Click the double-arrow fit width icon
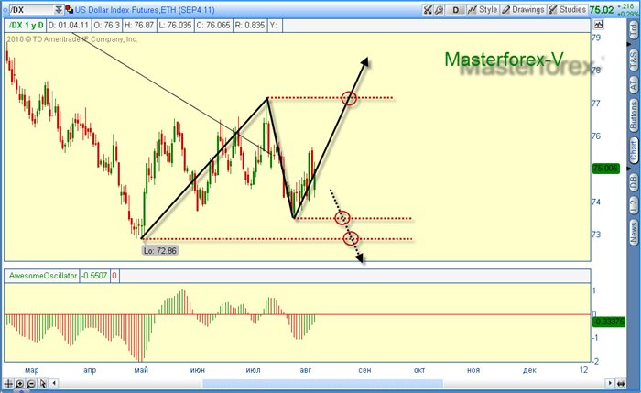Screen dimensions: 641x393 (x=621, y=384)
